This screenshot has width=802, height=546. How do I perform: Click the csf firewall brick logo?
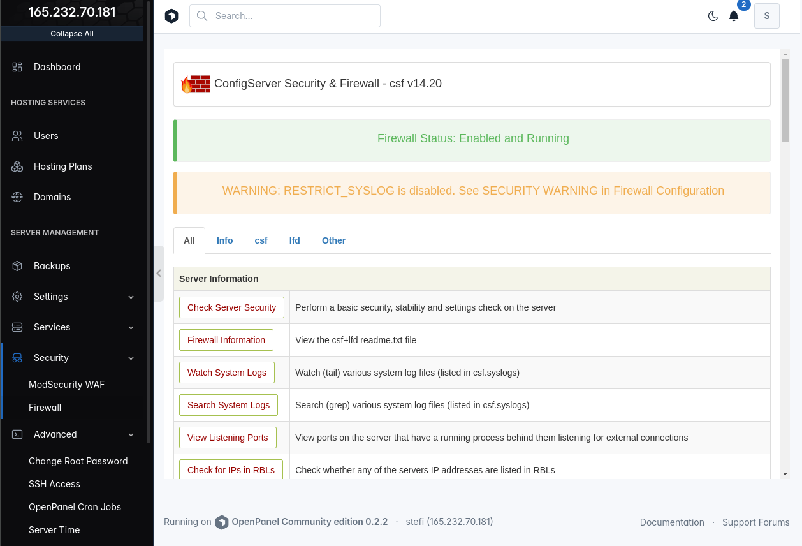pos(196,84)
